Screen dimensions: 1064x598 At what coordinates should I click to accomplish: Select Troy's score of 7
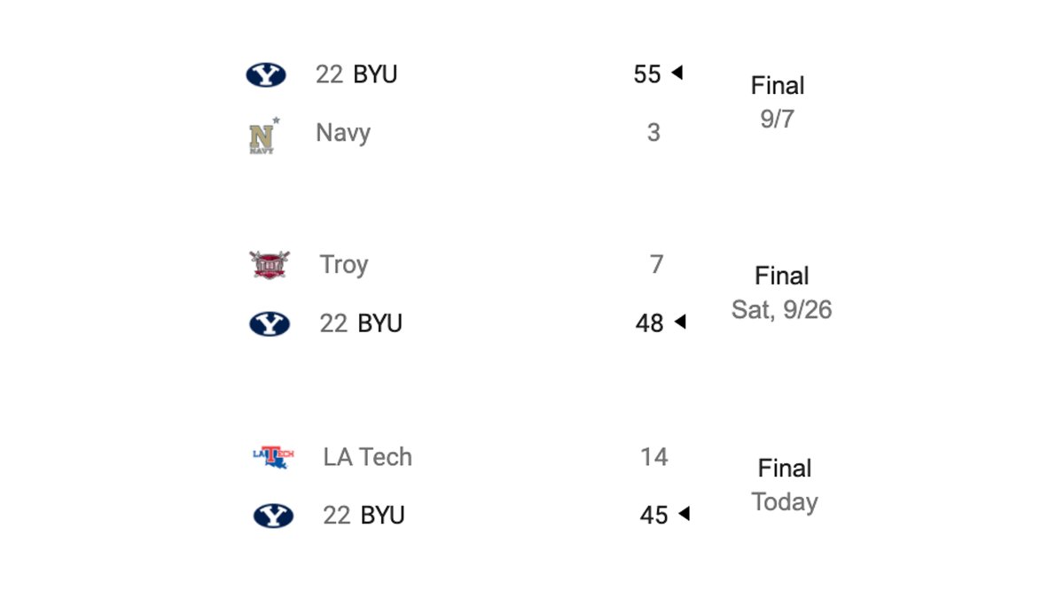tap(656, 265)
